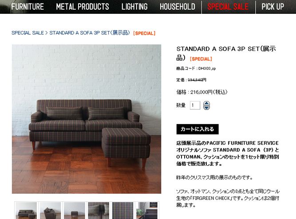
Task: Click the STANDARD A SOFA 3P SET breadcrumb
Action: point(90,33)
